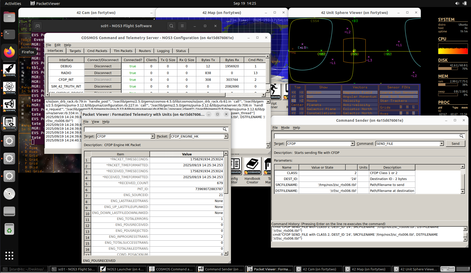Open the COSMOS rocket launcher dock icon
Viewport: 471px width, 273px height.
tap(9, 70)
